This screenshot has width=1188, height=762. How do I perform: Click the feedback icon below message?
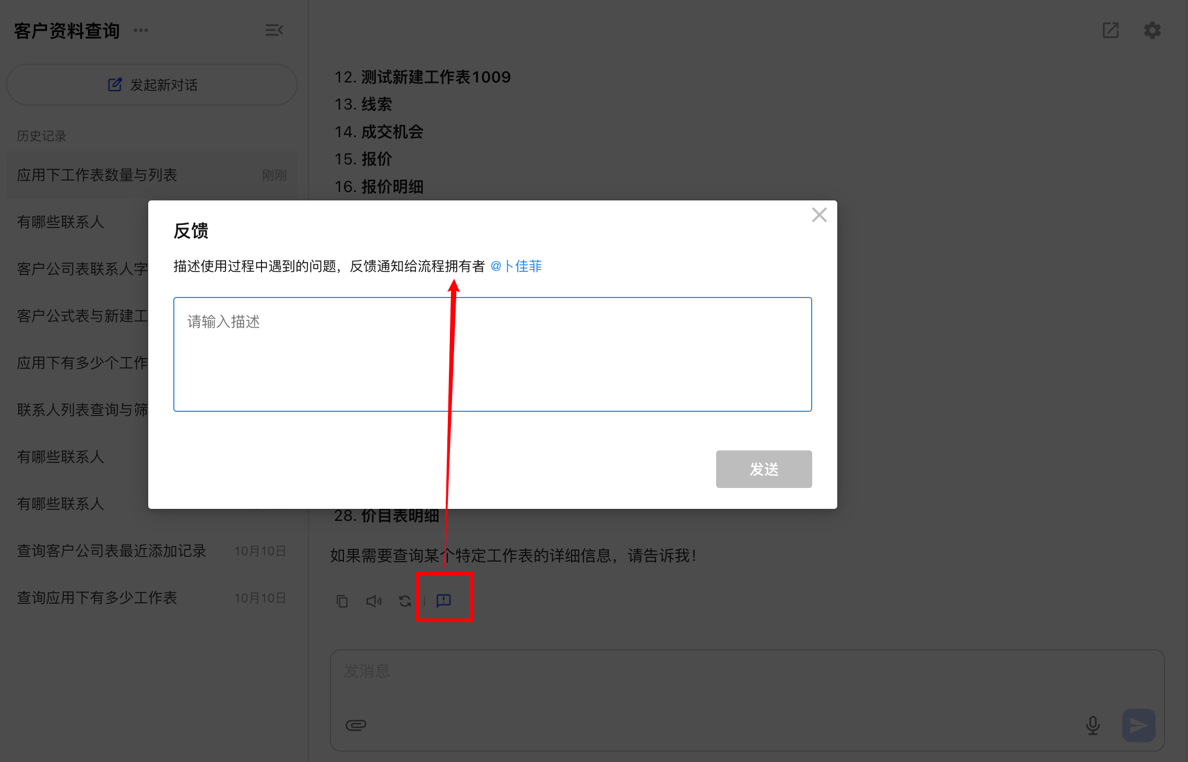443,600
